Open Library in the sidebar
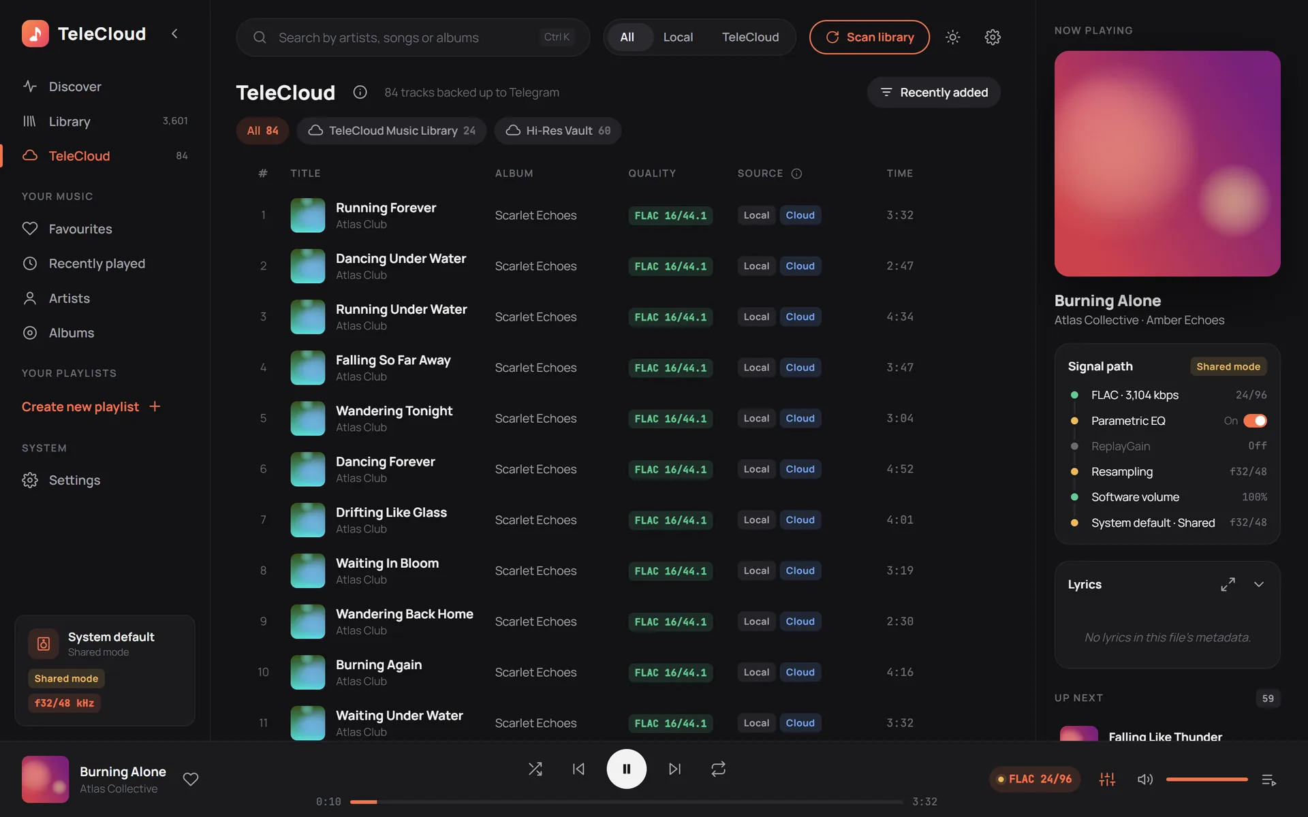 pos(104,121)
